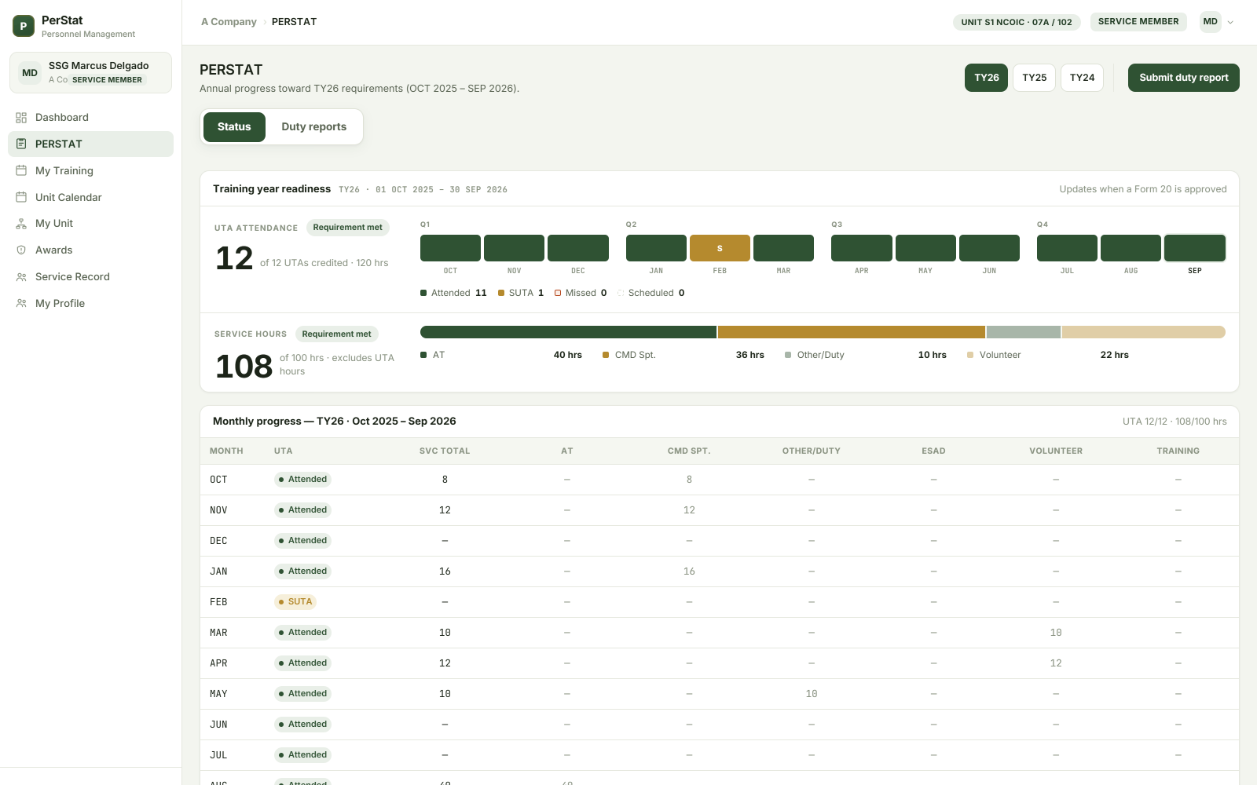Click the Volunteer segment of hours bar
The width and height of the screenshot is (1257, 785).
click(x=1144, y=332)
